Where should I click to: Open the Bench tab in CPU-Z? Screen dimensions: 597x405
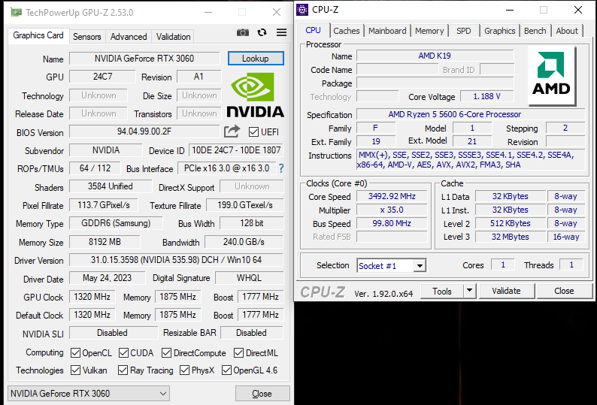tap(535, 31)
